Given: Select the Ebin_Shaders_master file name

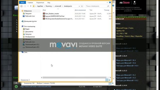Looking at the screenshot, I should [x=52, y=13].
